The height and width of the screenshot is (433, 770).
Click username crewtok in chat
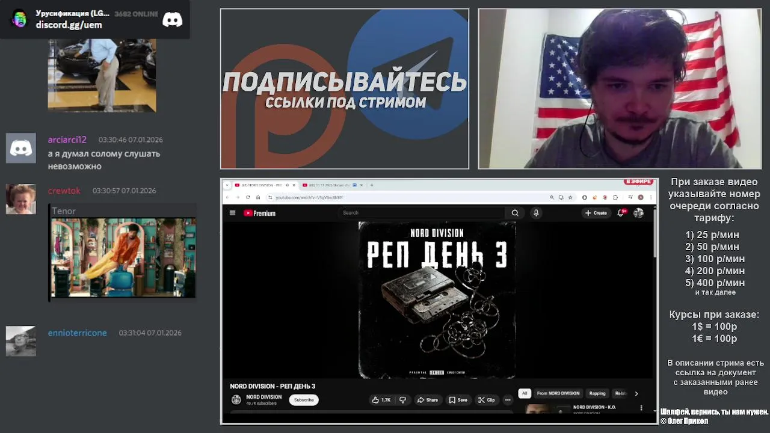64,191
